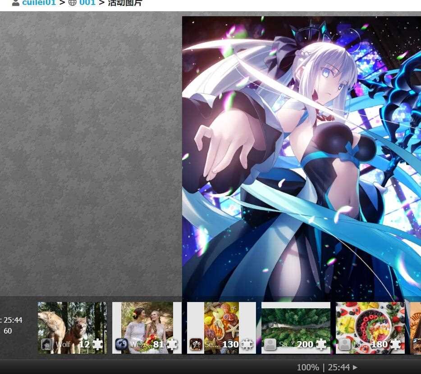The width and height of the screenshot is (421, 374).
Task: Click the "Wolf" puzzle title label
Action: [x=63, y=344]
